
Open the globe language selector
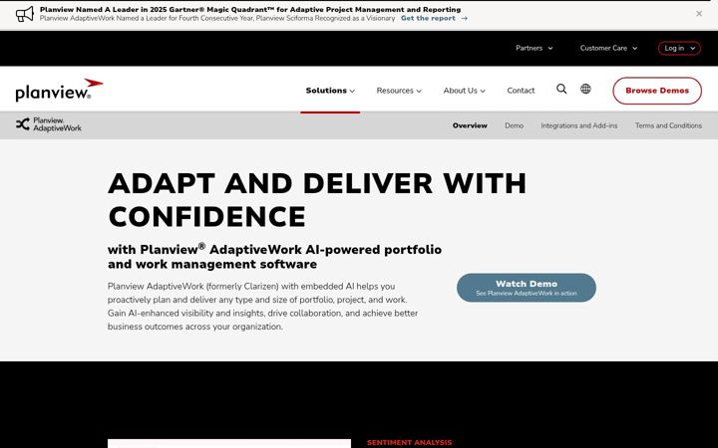pyautogui.click(x=585, y=89)
